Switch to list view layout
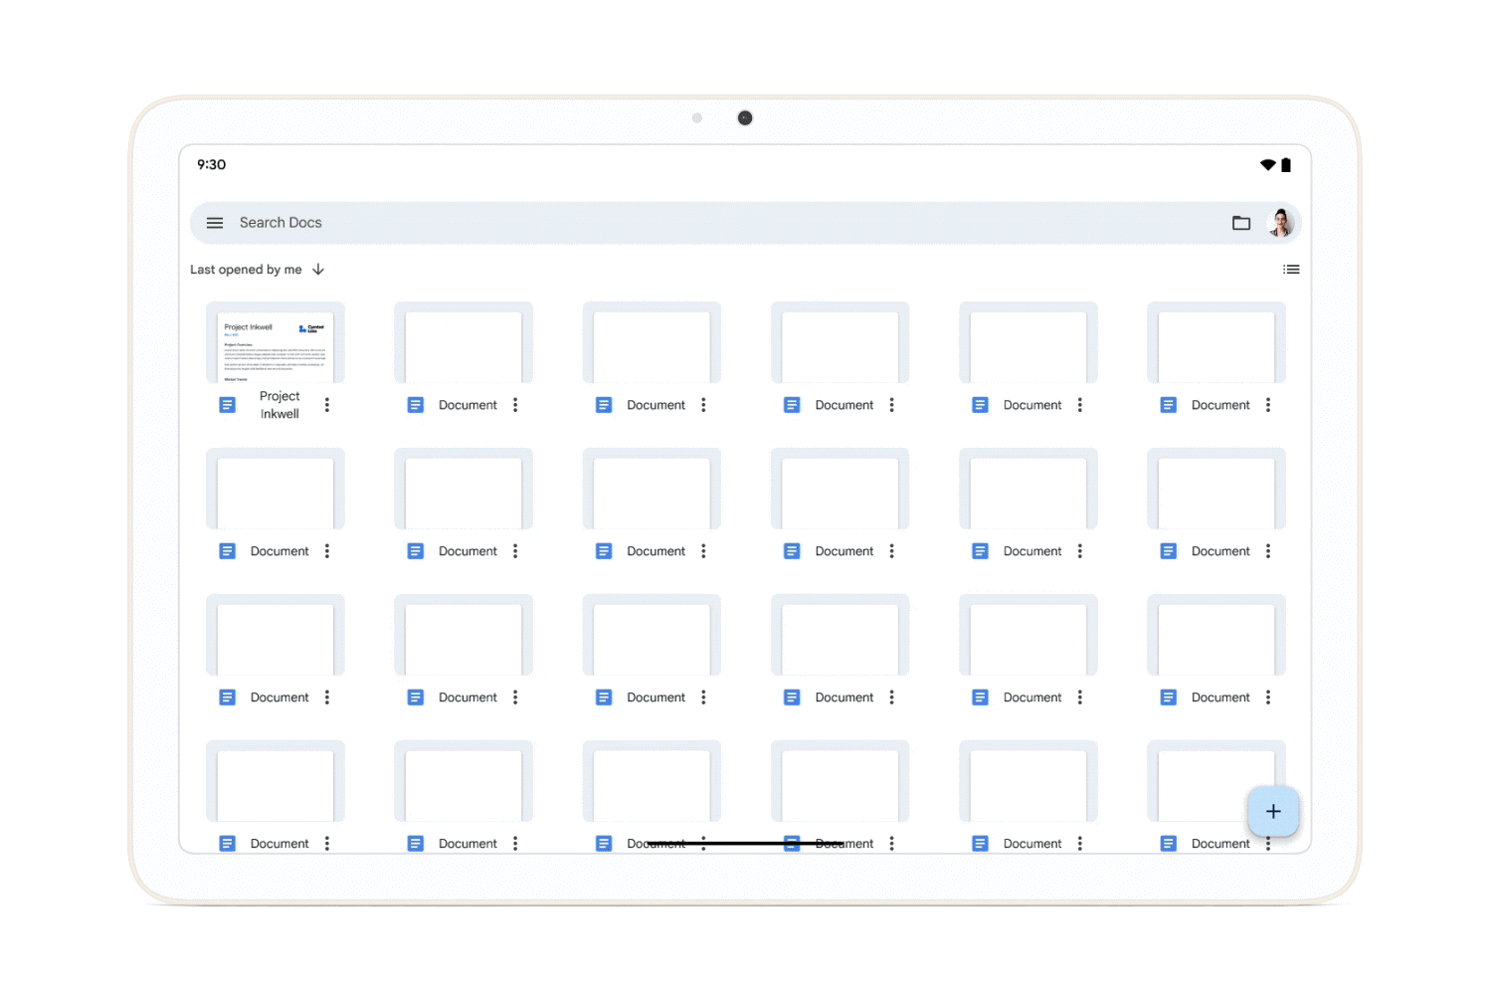This screenshot has width=1492, height=995. click(1291, 270)
